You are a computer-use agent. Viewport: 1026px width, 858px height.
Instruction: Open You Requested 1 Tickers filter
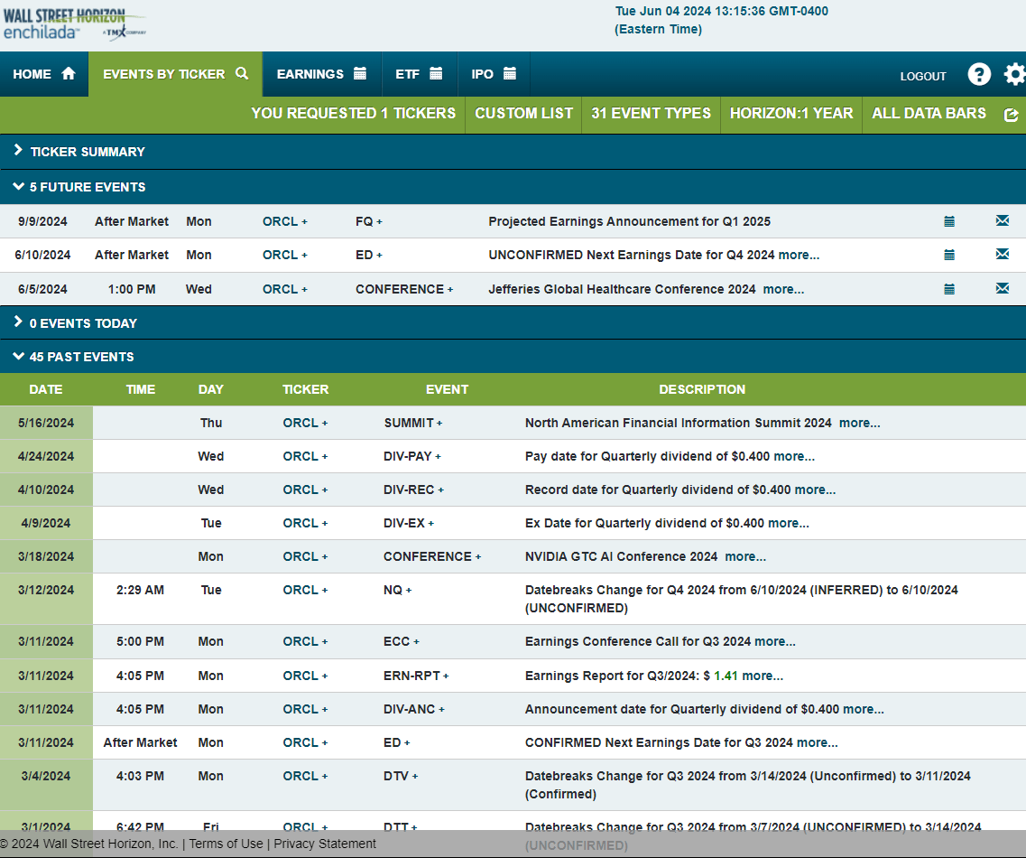[354, 113]
